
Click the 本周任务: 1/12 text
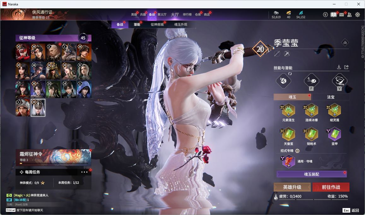[68, 182]
